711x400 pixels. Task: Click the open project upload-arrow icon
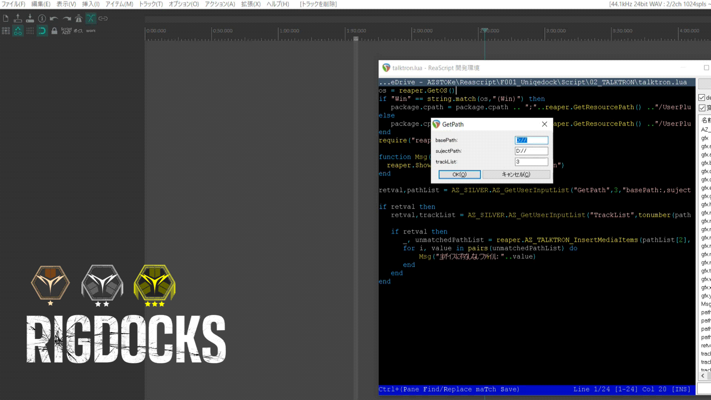coord(18,19)
